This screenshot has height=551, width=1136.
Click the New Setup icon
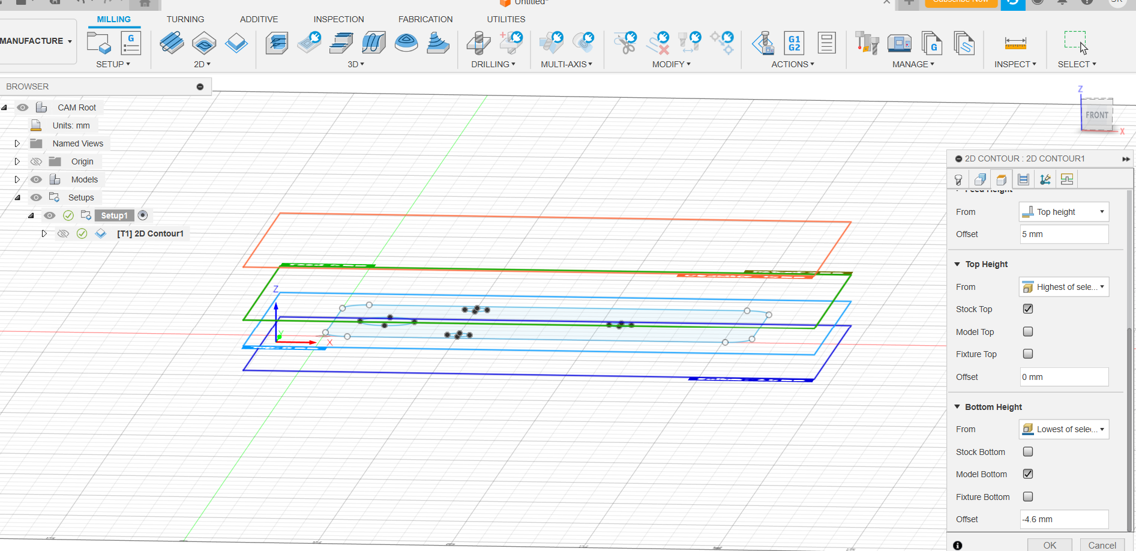tap(99, 43)
